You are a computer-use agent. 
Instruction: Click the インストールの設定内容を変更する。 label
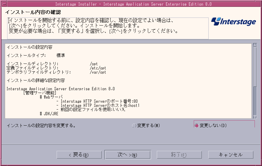(x=41, y=126)
